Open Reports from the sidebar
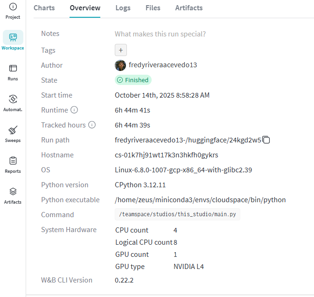The width and height of the screenshot is (314, 297). tap(13, 165)
